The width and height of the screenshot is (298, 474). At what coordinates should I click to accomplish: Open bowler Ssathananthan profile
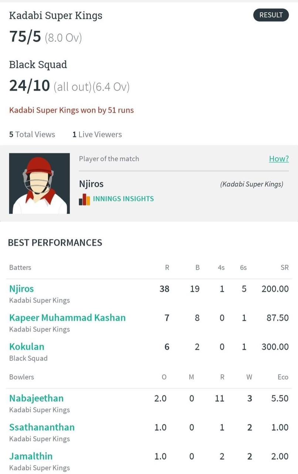point(42,427)
